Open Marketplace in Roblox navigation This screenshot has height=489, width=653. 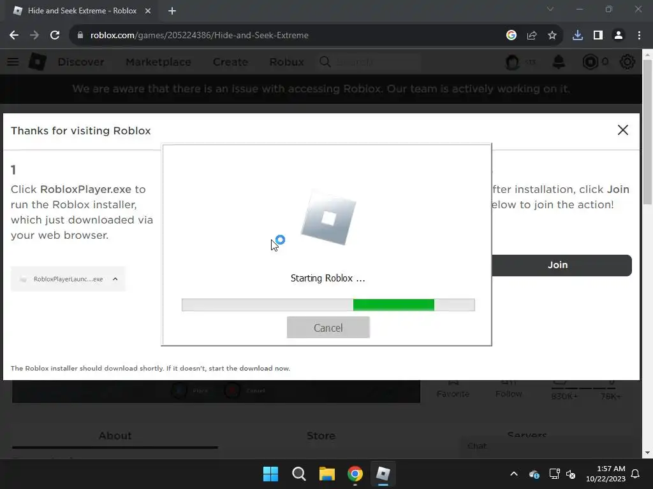coord(158,62)
